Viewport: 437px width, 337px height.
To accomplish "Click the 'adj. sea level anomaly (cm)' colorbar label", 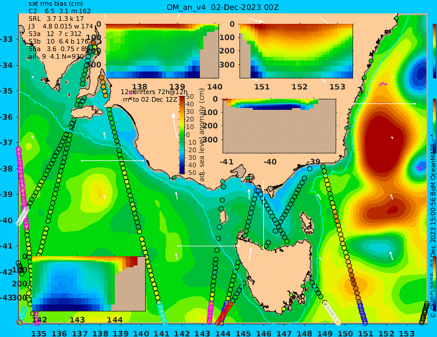I will [x=202, y=135].
